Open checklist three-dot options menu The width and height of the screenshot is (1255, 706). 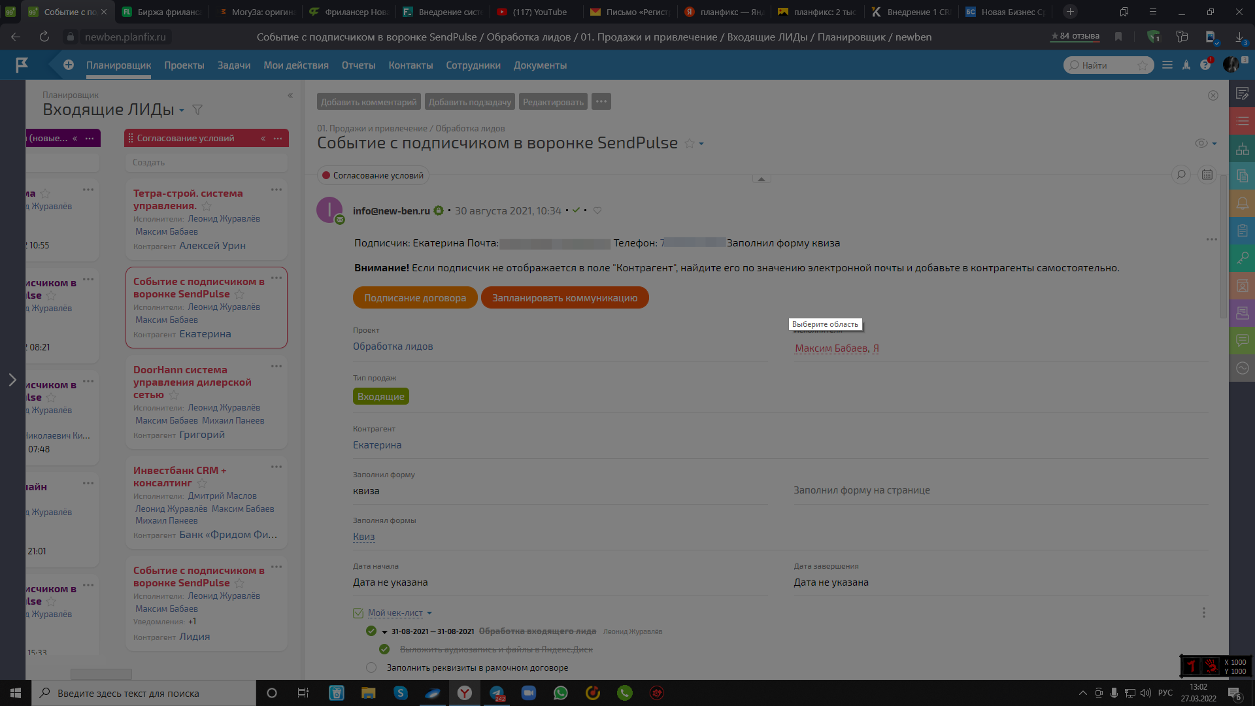point(1204,613)
